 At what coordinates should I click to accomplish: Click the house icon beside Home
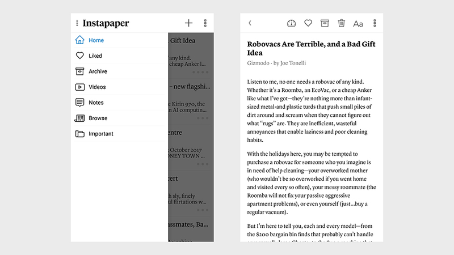point(79,40)
